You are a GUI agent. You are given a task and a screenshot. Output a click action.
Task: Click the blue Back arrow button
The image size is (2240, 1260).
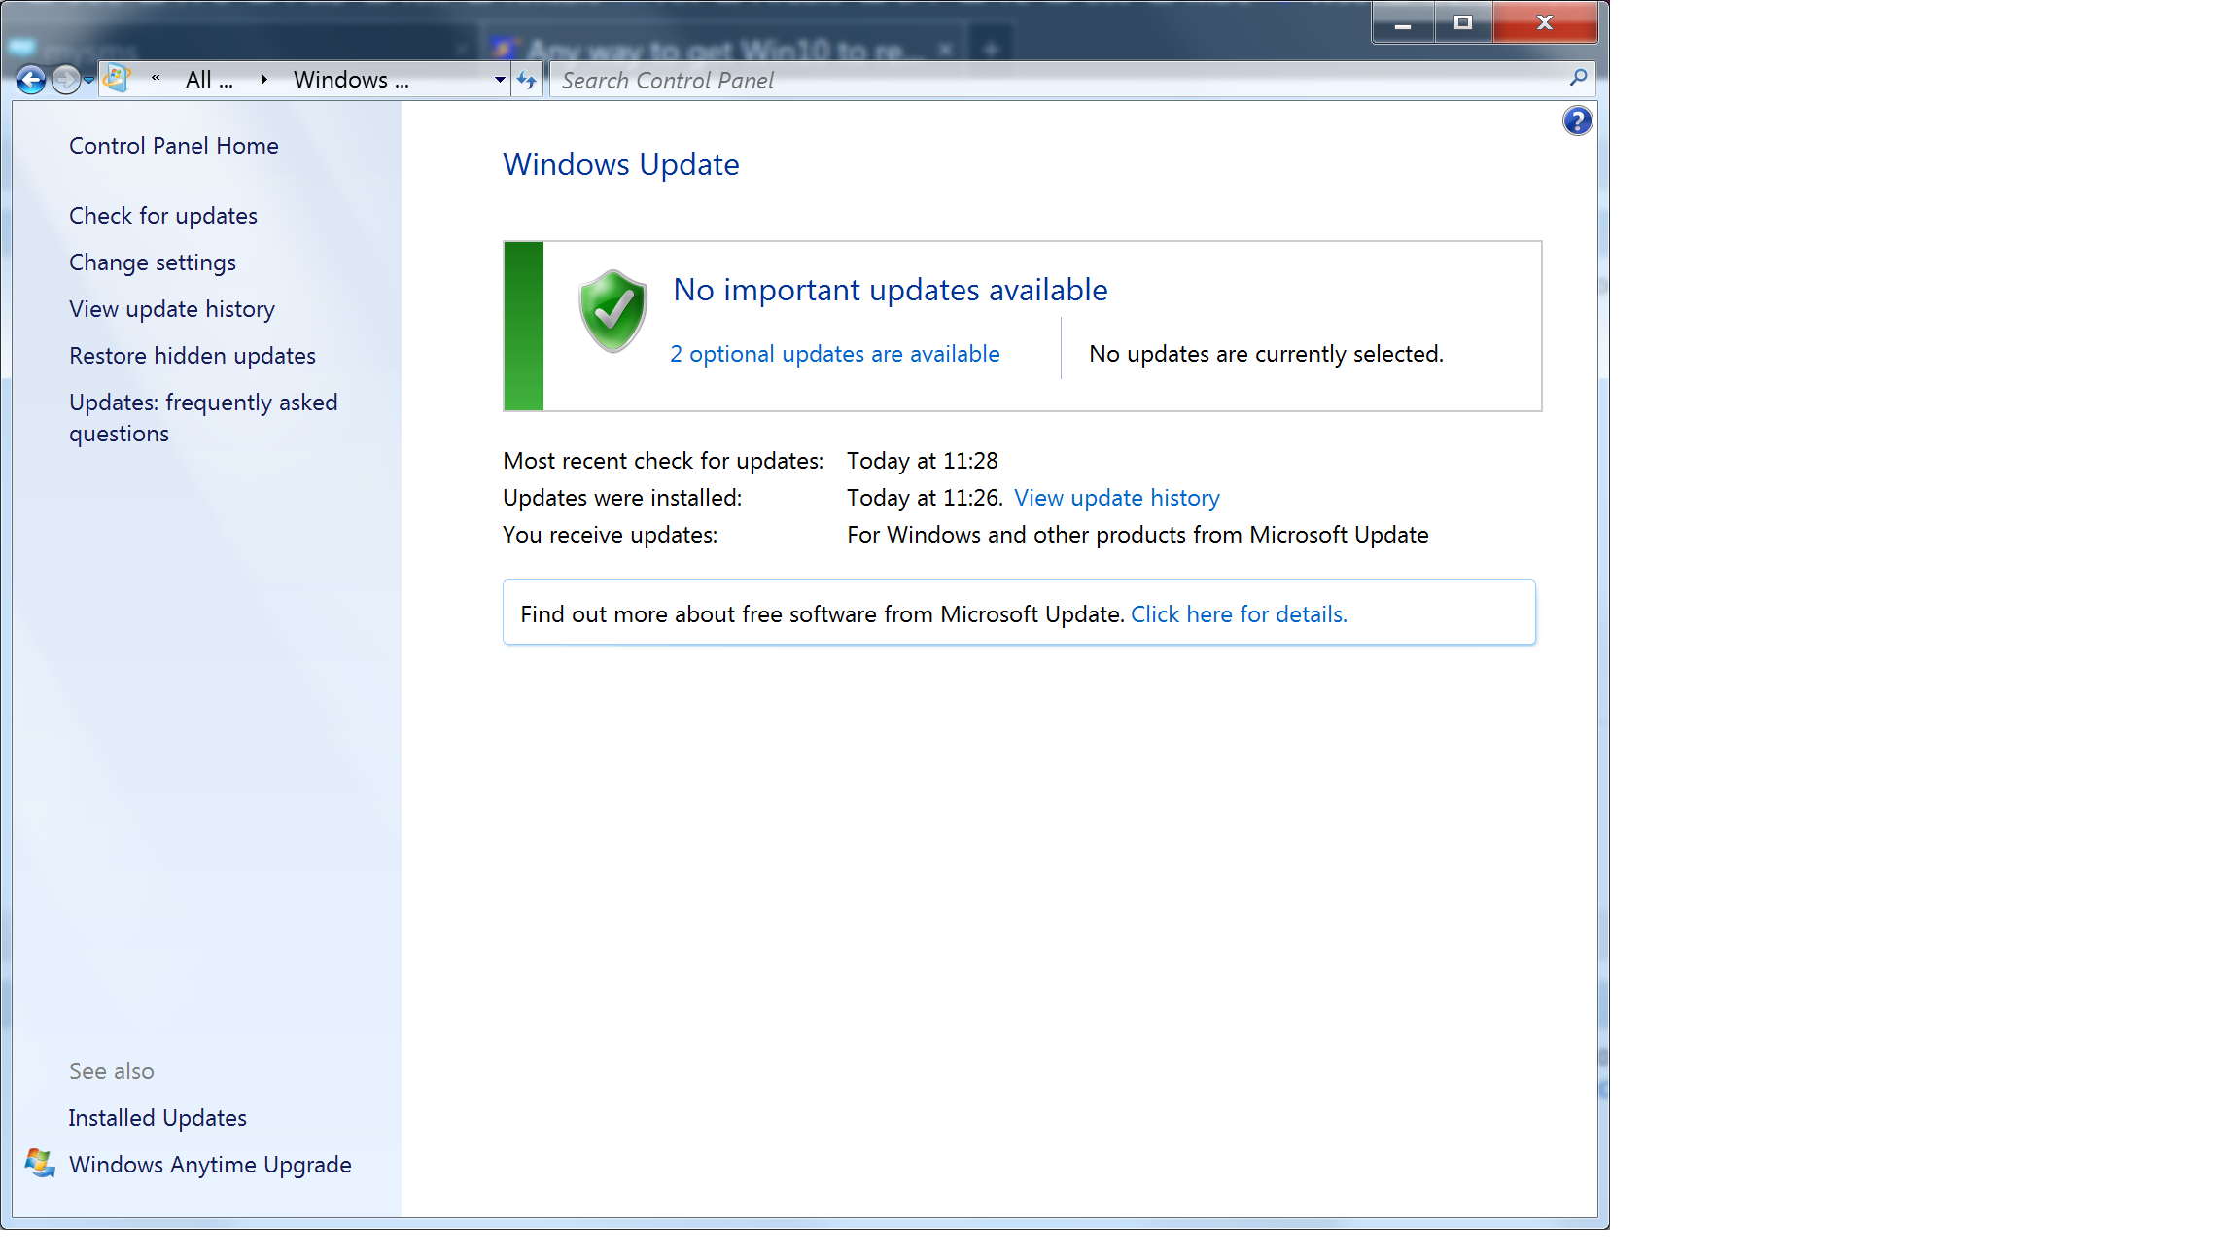click(x=31, y=80)
